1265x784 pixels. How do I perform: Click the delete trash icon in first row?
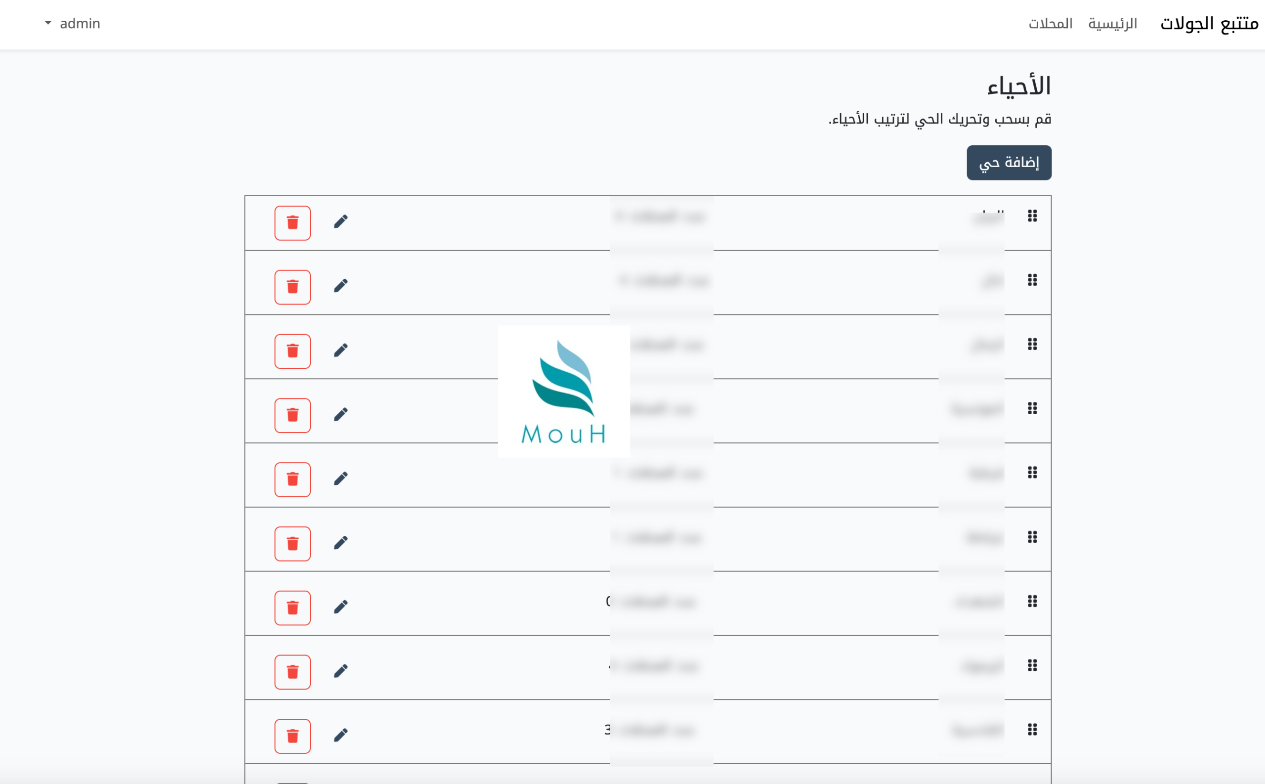click(x=292, y=223)
